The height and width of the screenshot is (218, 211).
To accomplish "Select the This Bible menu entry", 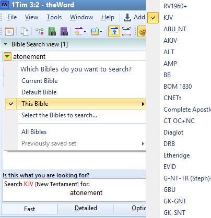I will point(76,104).
